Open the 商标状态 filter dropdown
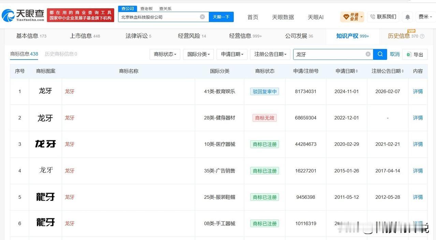436x240 pixels. 165,54
